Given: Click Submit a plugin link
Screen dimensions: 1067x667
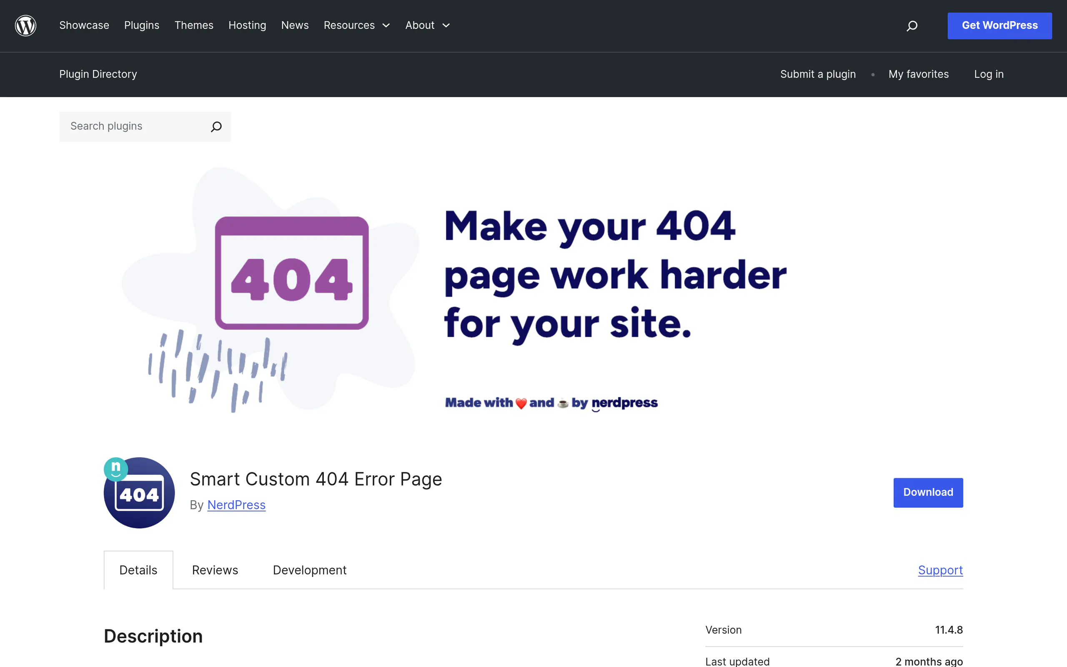Looking at the screenshot, I should 818,74.
